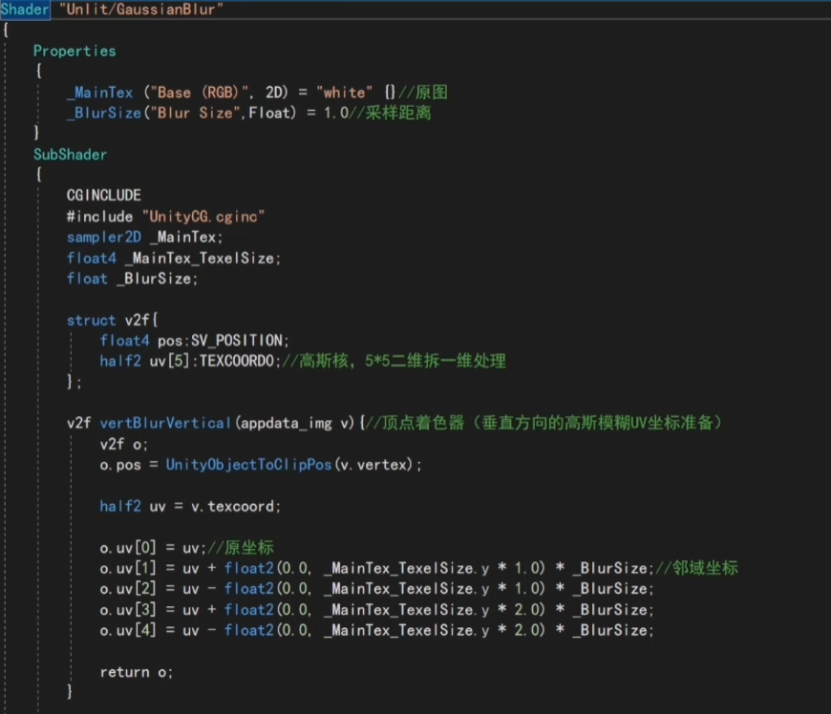This screenshot has width=831, height=714.
Task: Click SV_POSITION semantic
Action: point(237,340)
